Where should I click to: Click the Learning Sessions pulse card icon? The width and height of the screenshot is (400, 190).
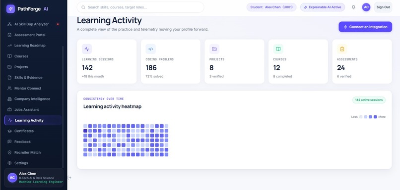point(87,49)
